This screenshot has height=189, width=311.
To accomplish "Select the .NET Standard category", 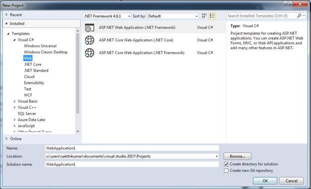I will [x=36, y=71].
